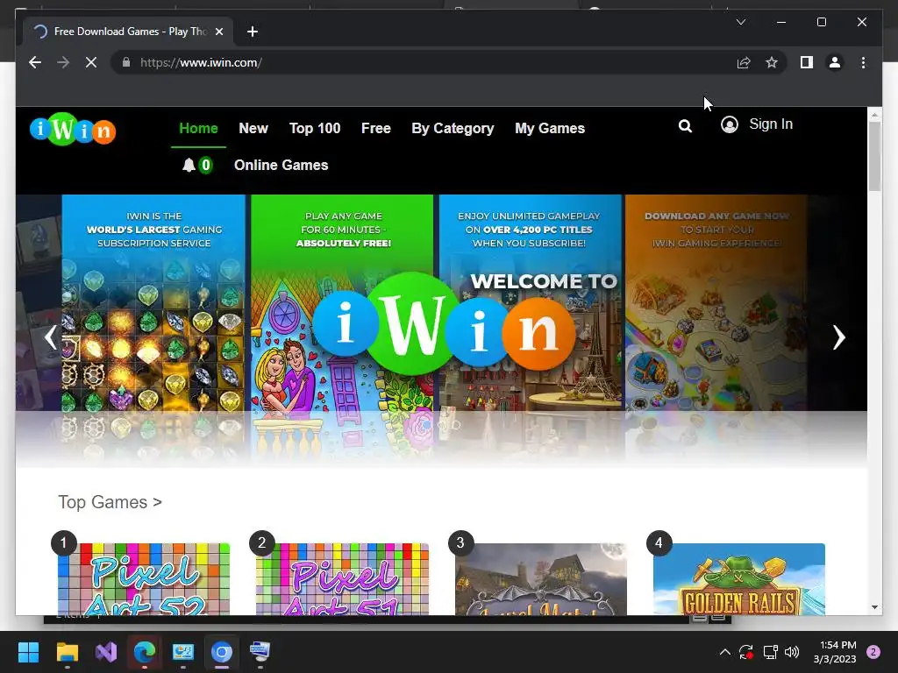The image size is (898, 673).
Task: Open the Control Panel taskbar icon
Action: [x=183, y=652]
